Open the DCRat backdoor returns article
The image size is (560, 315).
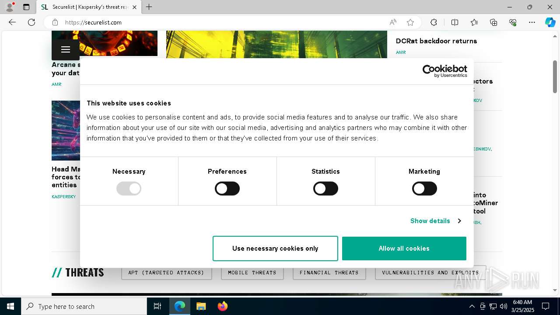pos(436,41)
